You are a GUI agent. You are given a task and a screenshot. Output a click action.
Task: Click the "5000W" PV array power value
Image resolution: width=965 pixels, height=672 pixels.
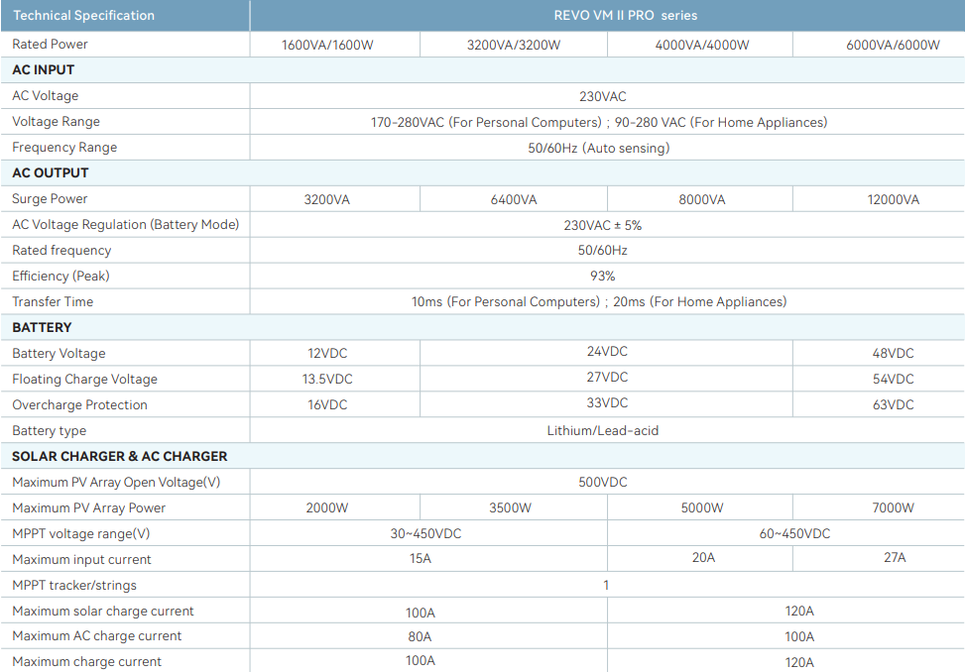tap(702, 508)
